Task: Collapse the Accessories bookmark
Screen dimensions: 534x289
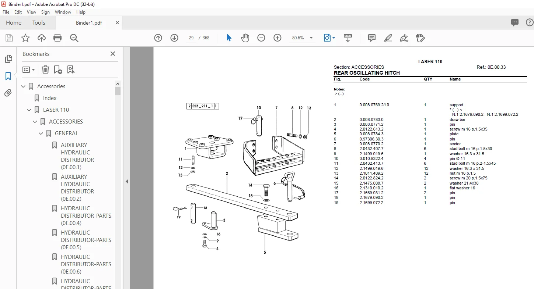Action: [24, 86]
